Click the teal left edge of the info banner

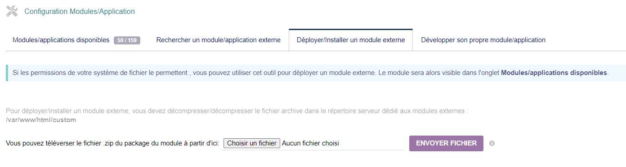(7, 73)
